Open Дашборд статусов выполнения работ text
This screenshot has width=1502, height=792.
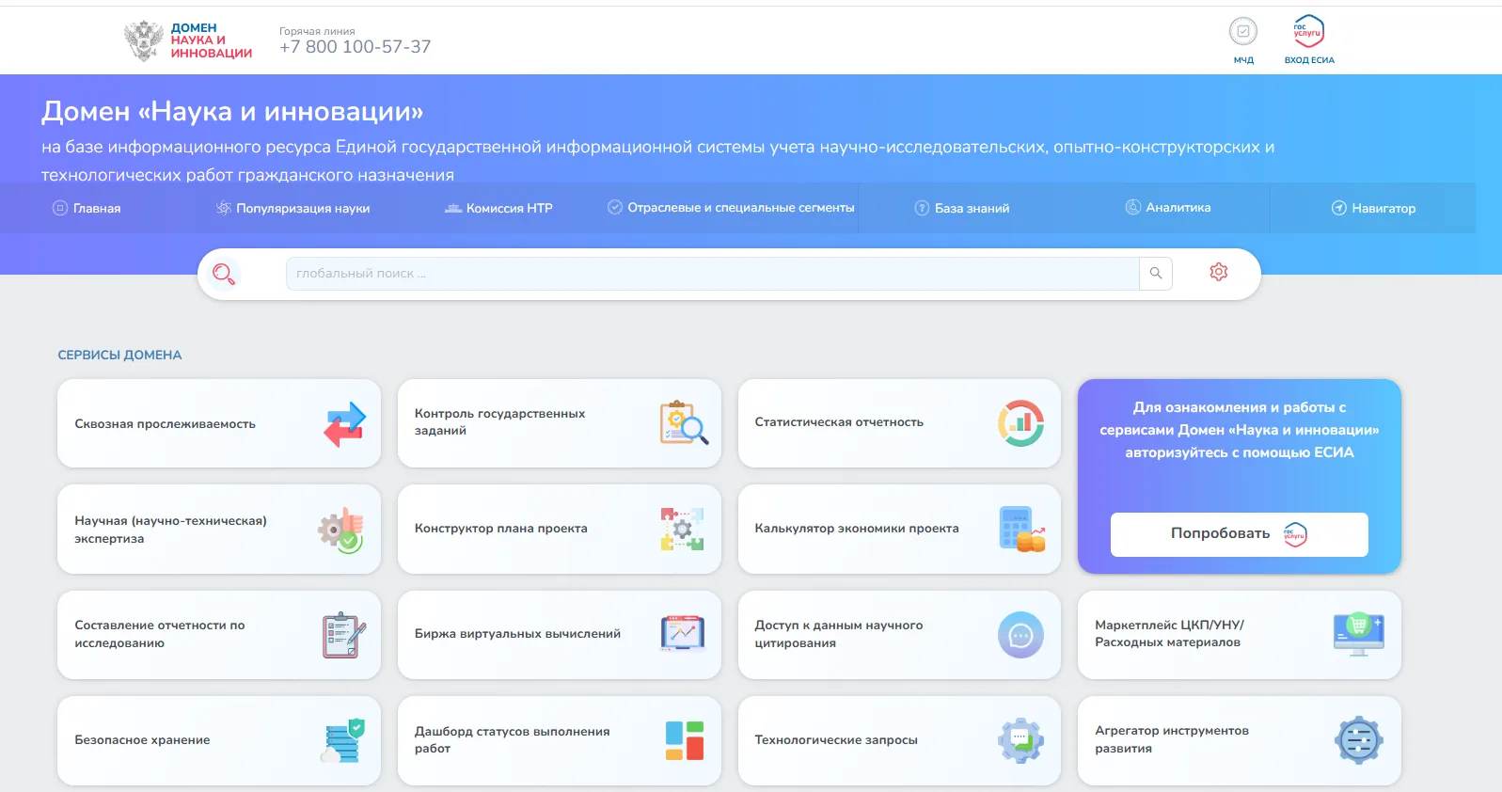point(512,739)
